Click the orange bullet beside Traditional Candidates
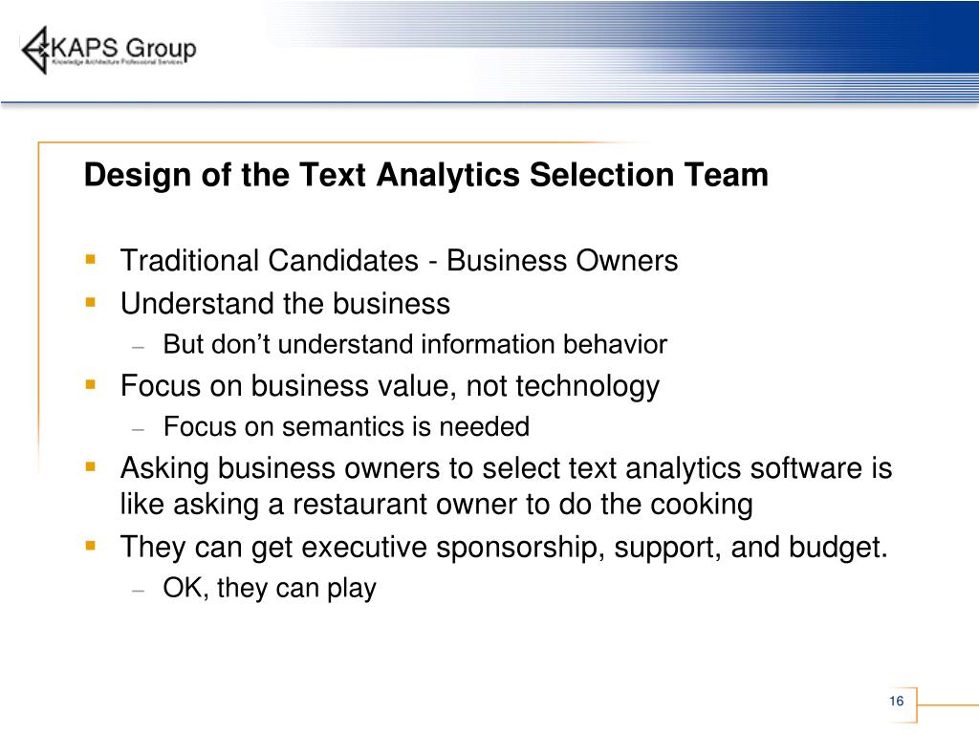 [x=91, y=259]
